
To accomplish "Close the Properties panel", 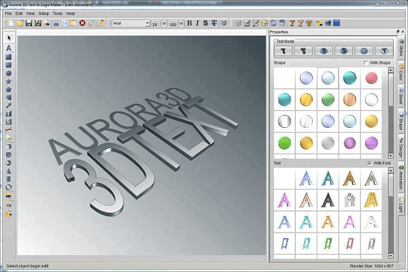I will 403,31.
